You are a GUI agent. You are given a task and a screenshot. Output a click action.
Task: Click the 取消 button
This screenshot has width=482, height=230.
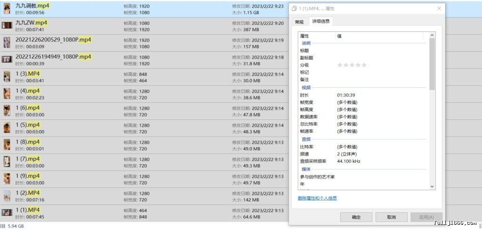391,217
